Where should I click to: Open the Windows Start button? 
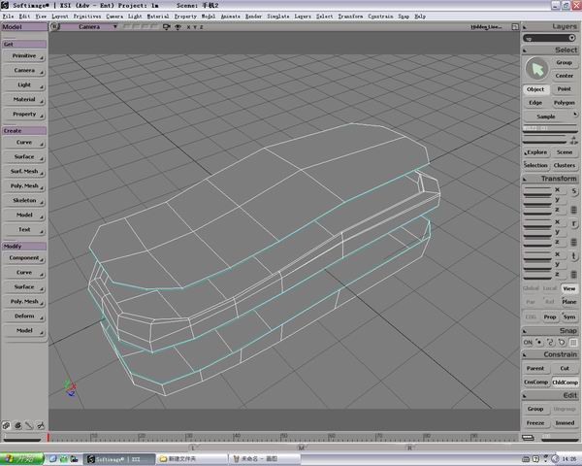(x=21, y=459)
